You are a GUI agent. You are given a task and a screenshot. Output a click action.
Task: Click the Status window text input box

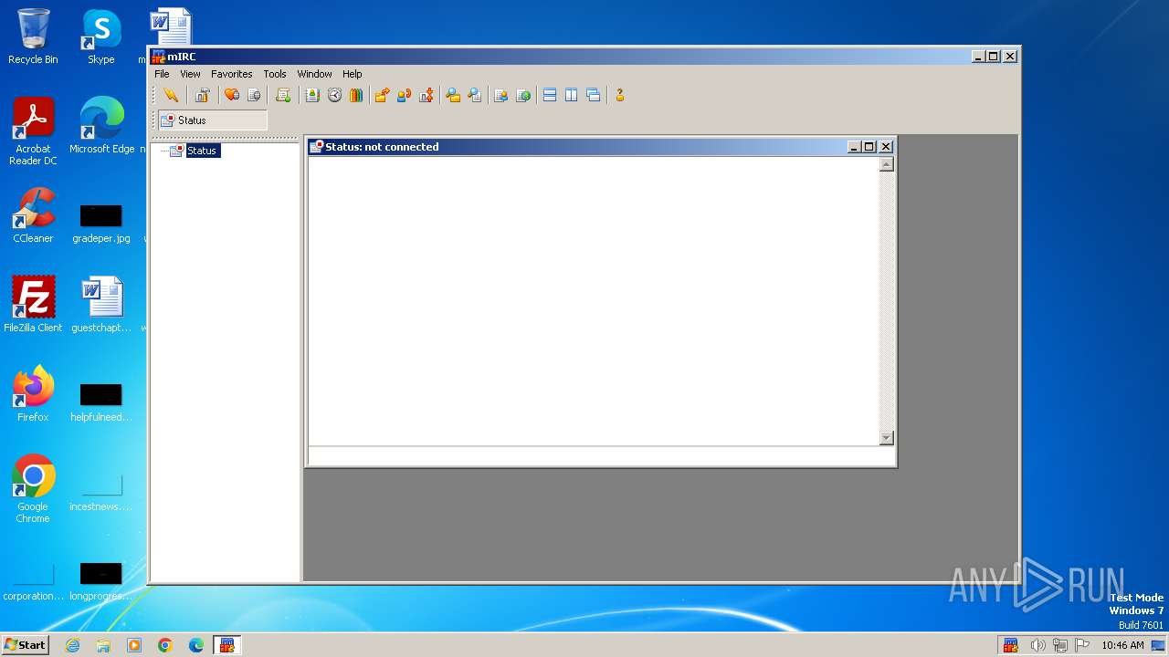[x=601, y=456]
